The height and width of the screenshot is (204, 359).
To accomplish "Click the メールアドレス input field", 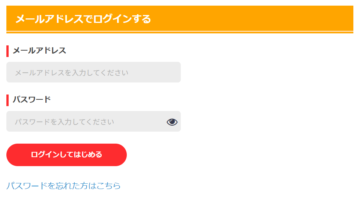I will pyautogui.click(x=93, y=72).
